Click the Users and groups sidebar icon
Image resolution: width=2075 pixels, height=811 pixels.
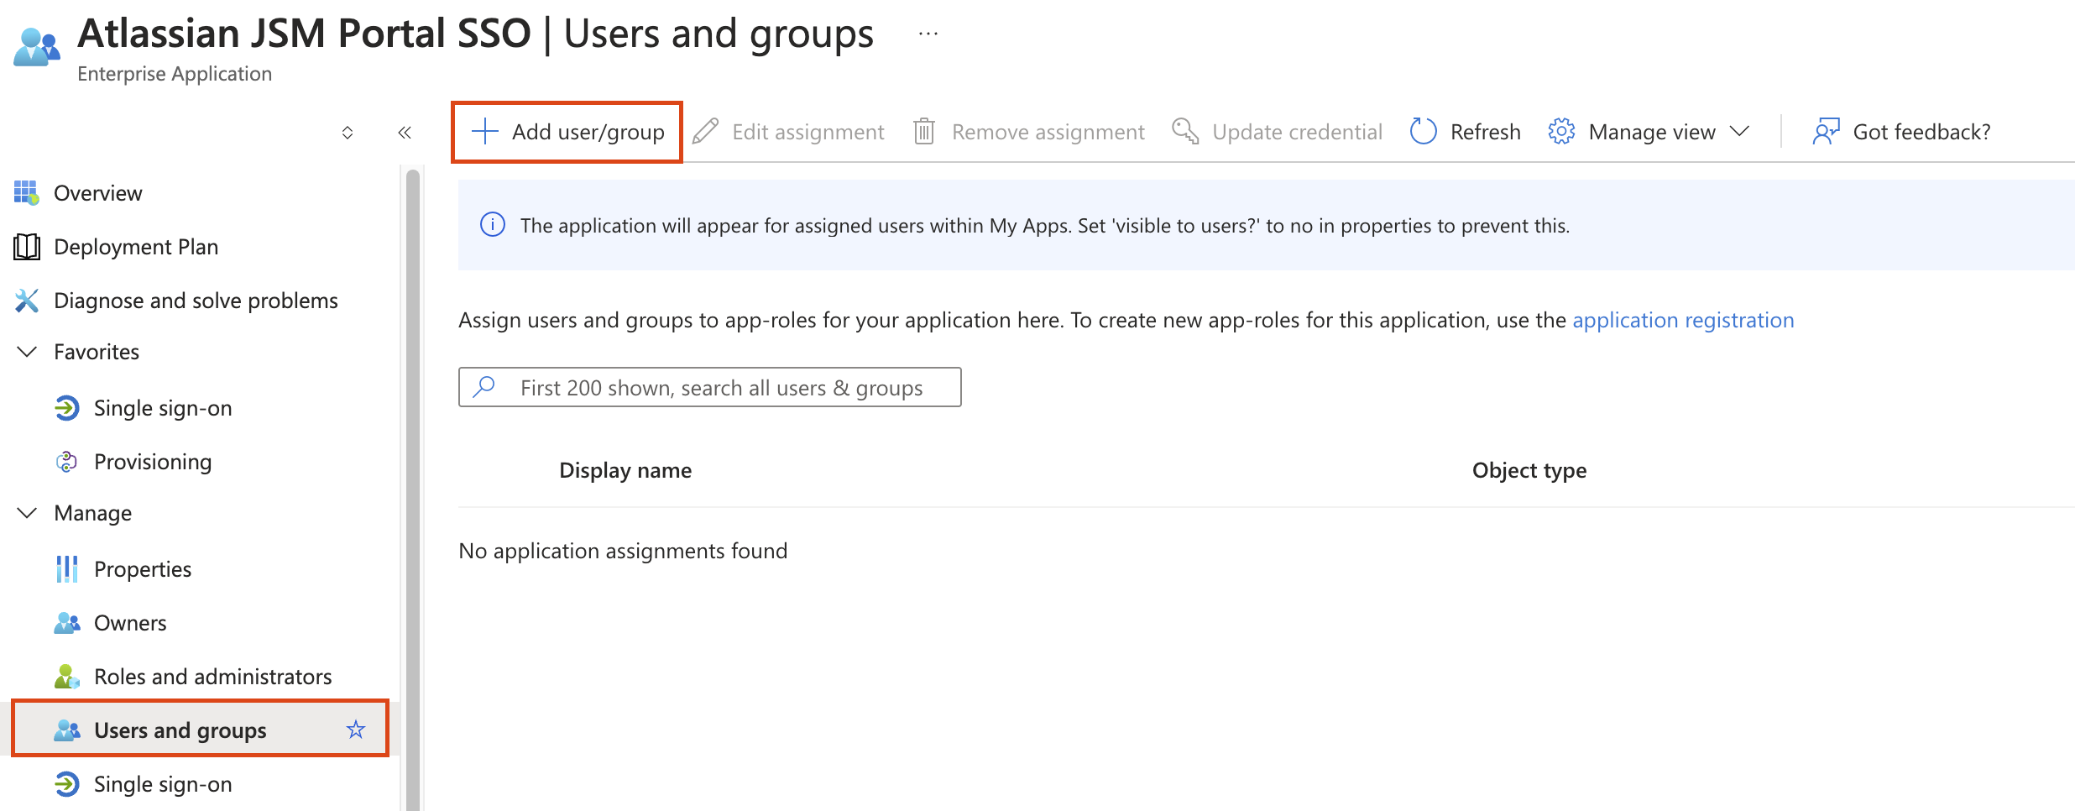[67, 730]
